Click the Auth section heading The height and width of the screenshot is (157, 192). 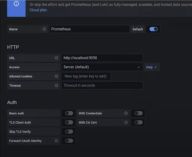(12, 102)
